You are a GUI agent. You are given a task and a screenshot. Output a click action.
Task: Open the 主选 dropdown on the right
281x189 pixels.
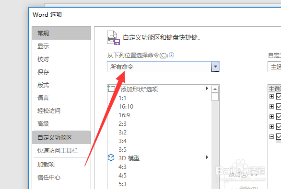tap(274, 67)
